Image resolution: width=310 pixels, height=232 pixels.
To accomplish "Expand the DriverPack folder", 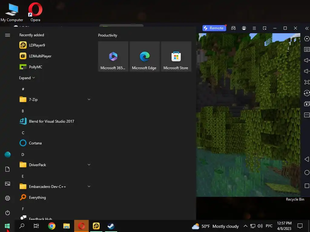I will pyautogui.click(x=89, y=165).
